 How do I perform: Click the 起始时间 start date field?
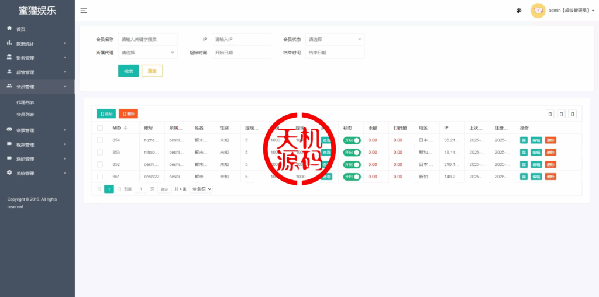[x=241, y=53]
